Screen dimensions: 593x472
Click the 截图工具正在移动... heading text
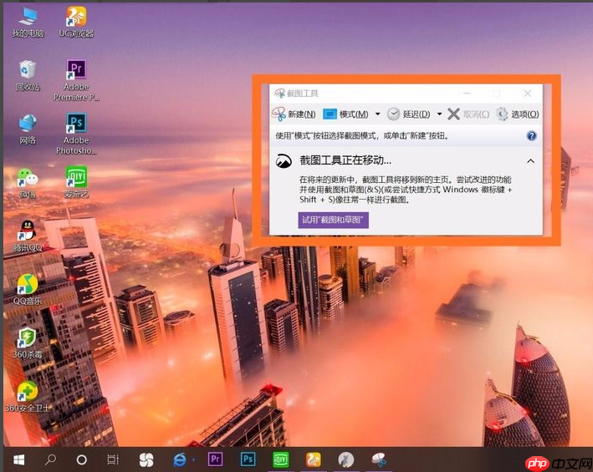(x=345, y=160)
